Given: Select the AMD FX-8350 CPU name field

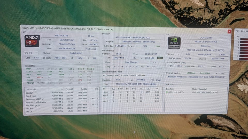Looking at the screenshot, I should (x=61, y=36).
